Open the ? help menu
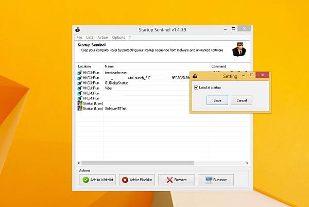Viewport: 309px width, 207px height. pos(130,38)
